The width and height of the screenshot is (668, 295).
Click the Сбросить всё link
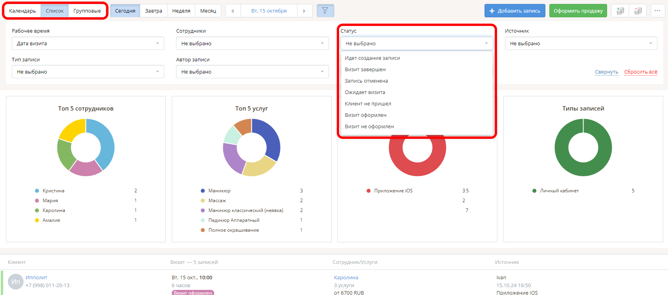(641, 72)
